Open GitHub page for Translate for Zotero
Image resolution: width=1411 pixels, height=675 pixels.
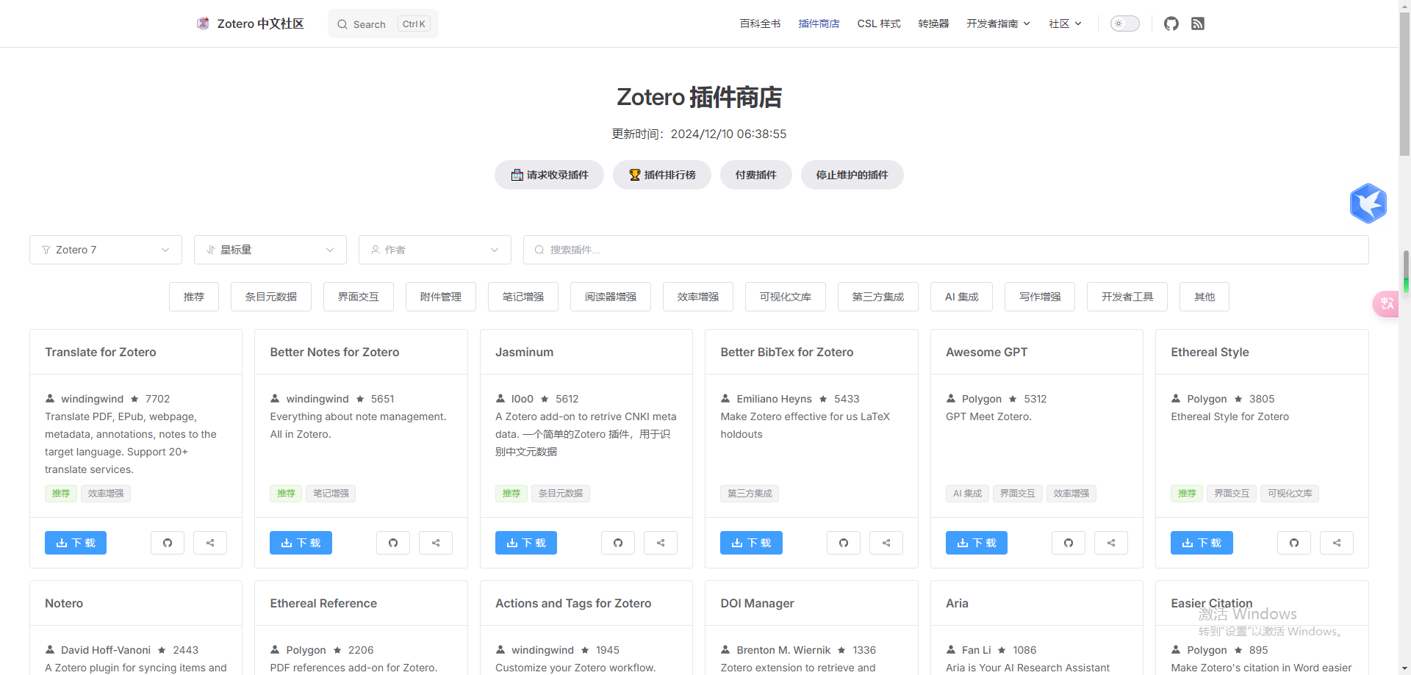tap(168, 543)
